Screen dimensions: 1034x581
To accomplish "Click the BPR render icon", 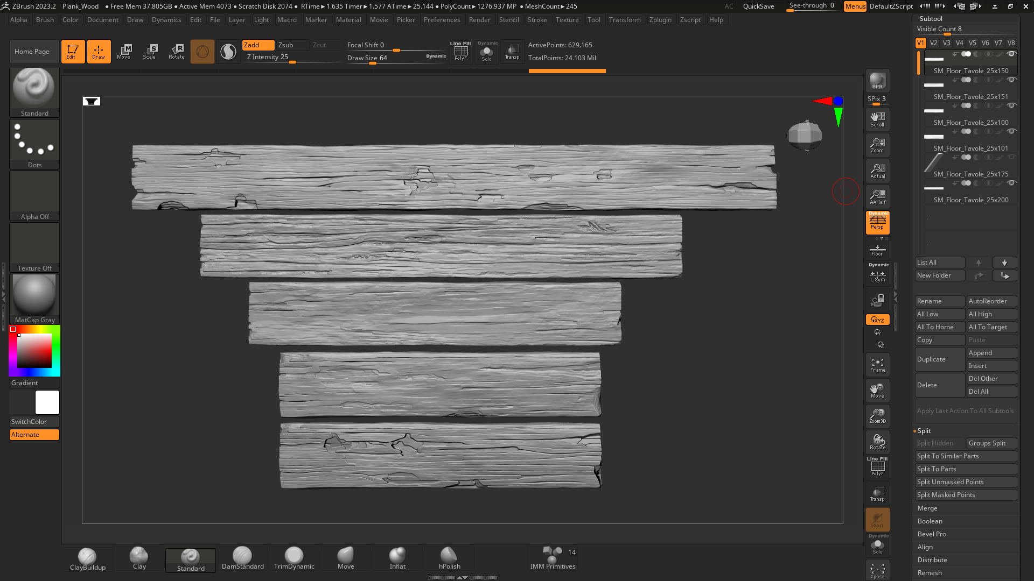I will (877, 81).
